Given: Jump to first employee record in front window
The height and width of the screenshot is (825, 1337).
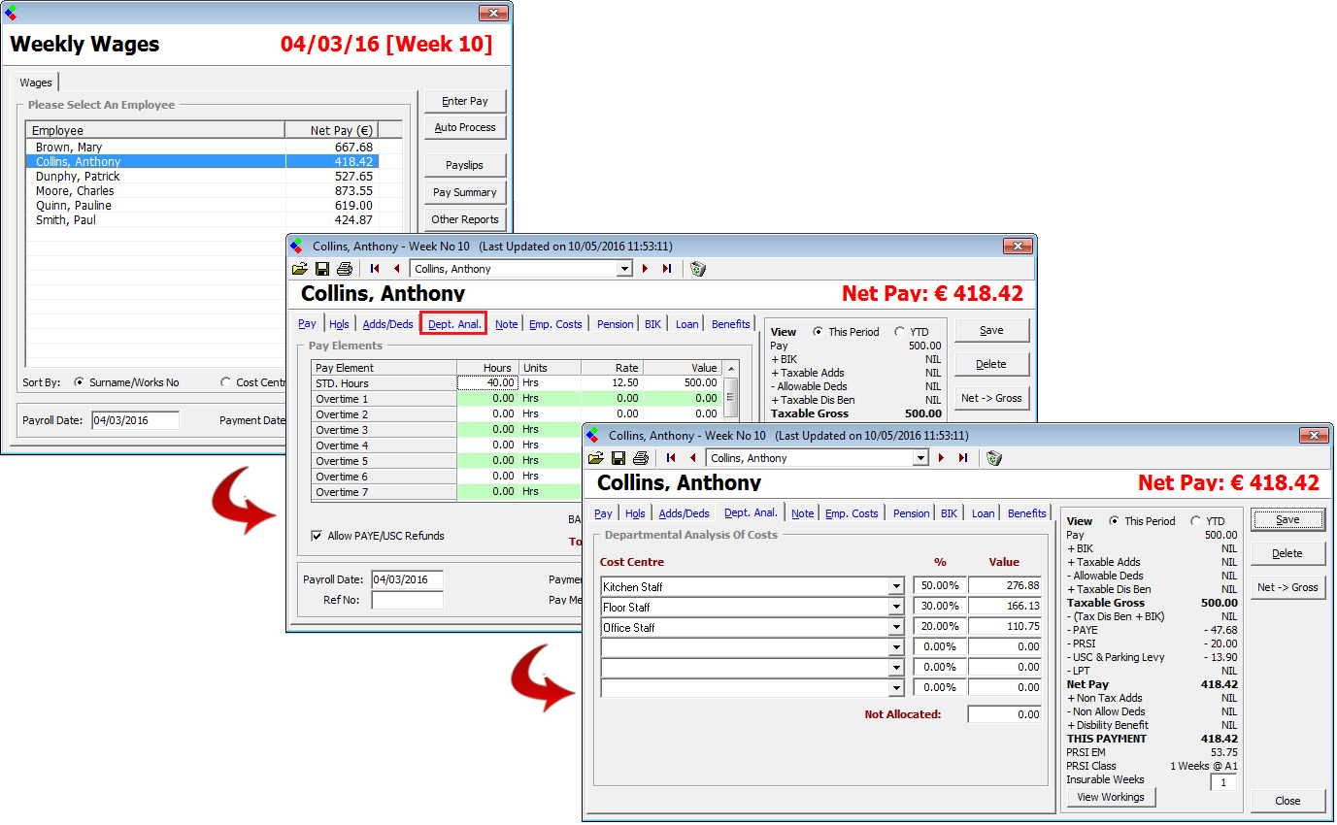Looking at the screenshot, I should (671, 458).
